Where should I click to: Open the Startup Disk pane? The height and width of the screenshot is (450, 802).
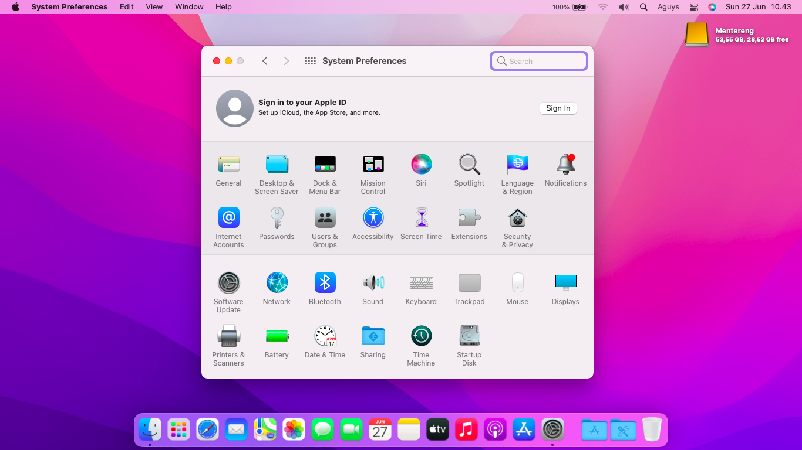coord(469,337)
